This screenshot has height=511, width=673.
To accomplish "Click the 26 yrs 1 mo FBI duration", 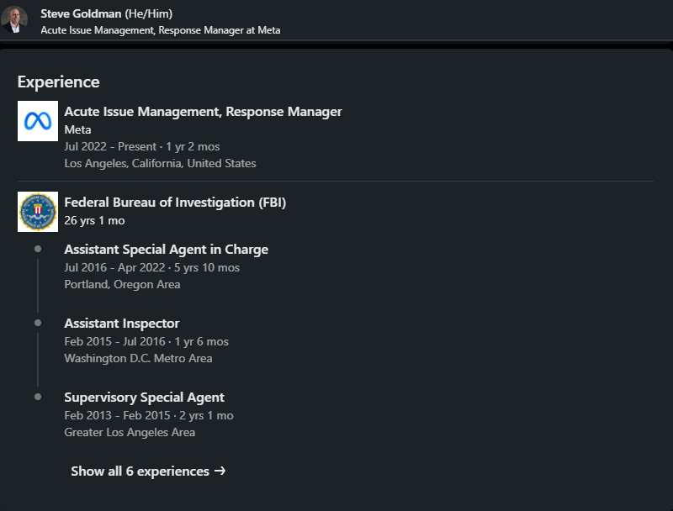I will tap(94, 220).
